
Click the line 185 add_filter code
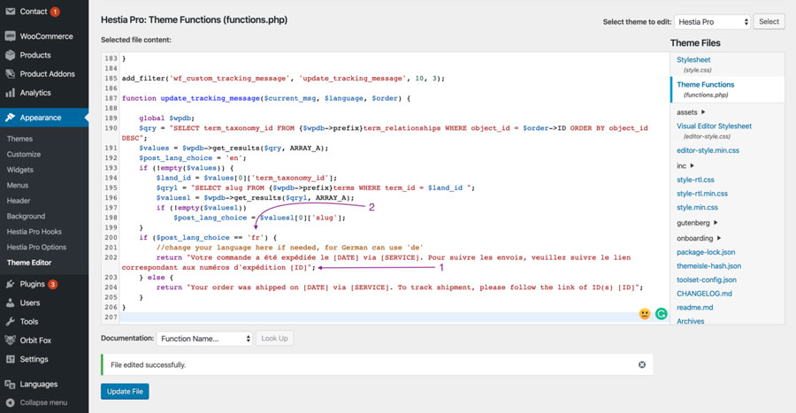click(x=283, y=78)
